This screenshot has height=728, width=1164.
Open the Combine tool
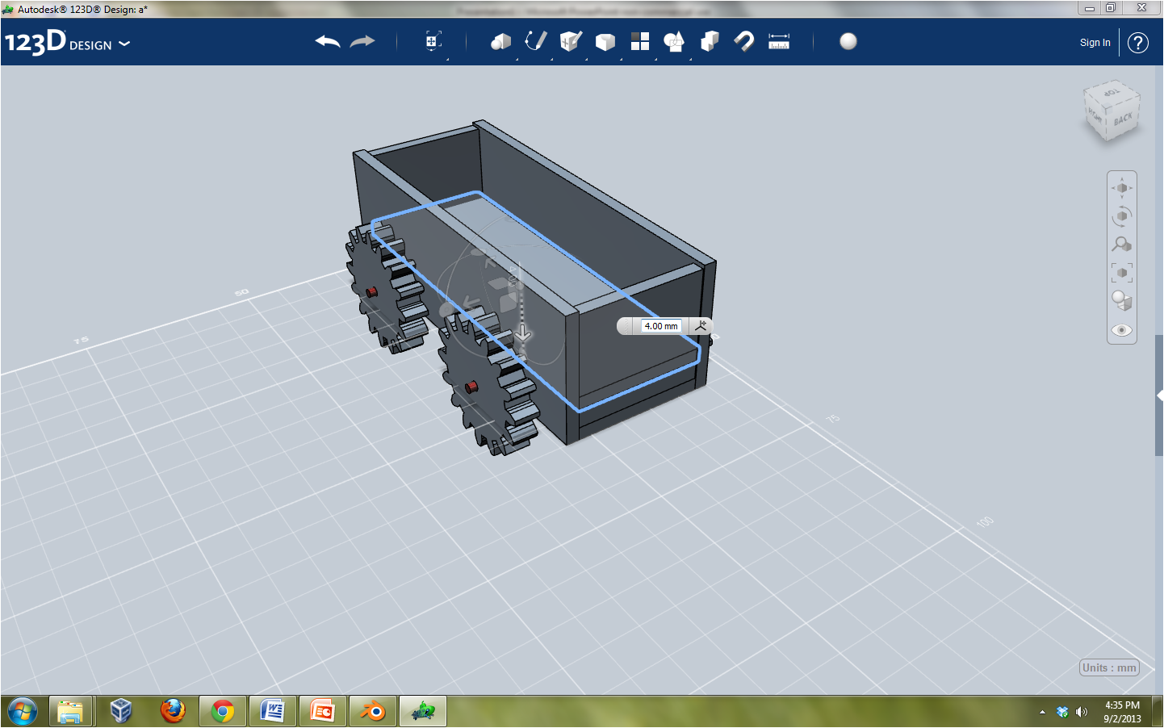[x=710, y=41]
